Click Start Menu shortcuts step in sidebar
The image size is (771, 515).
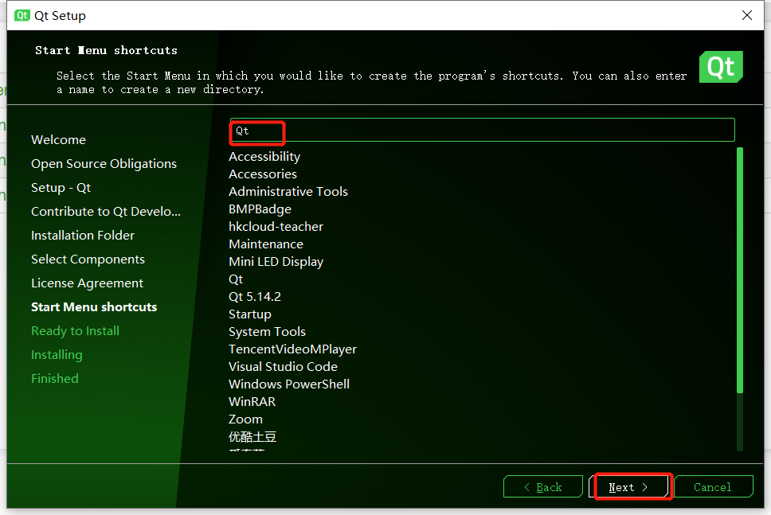(x=94, y=307)
